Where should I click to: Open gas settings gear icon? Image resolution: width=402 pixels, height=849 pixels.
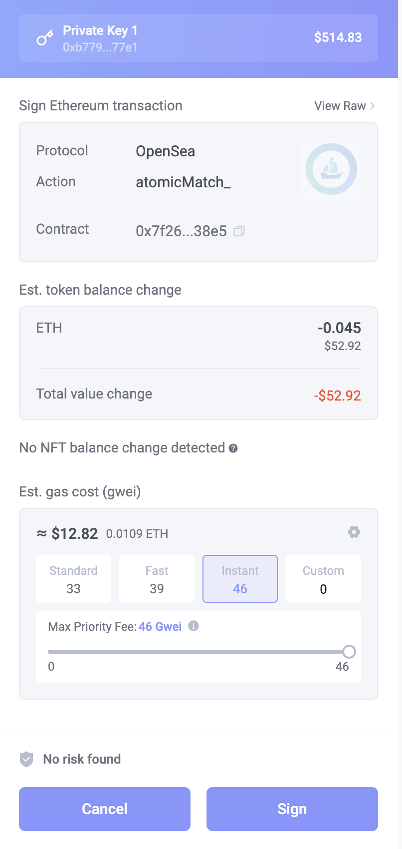[x=354, y=532]
